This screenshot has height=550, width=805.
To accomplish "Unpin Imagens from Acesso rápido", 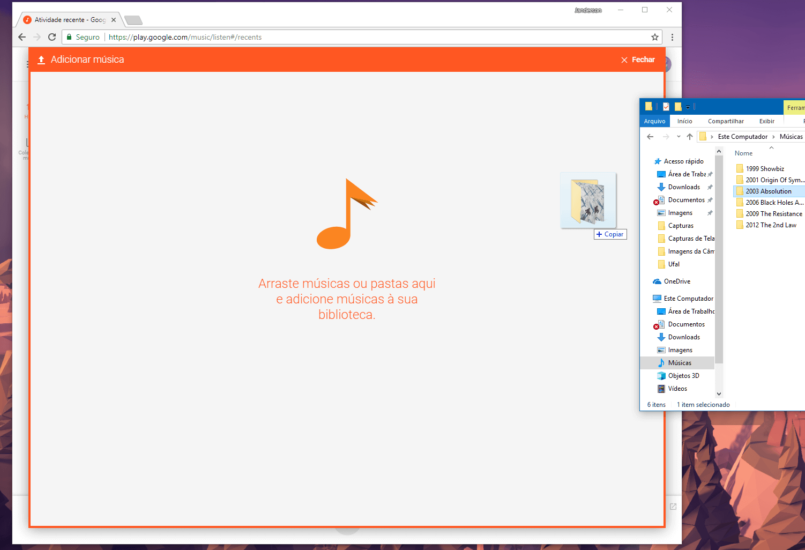I will (710, 212).
